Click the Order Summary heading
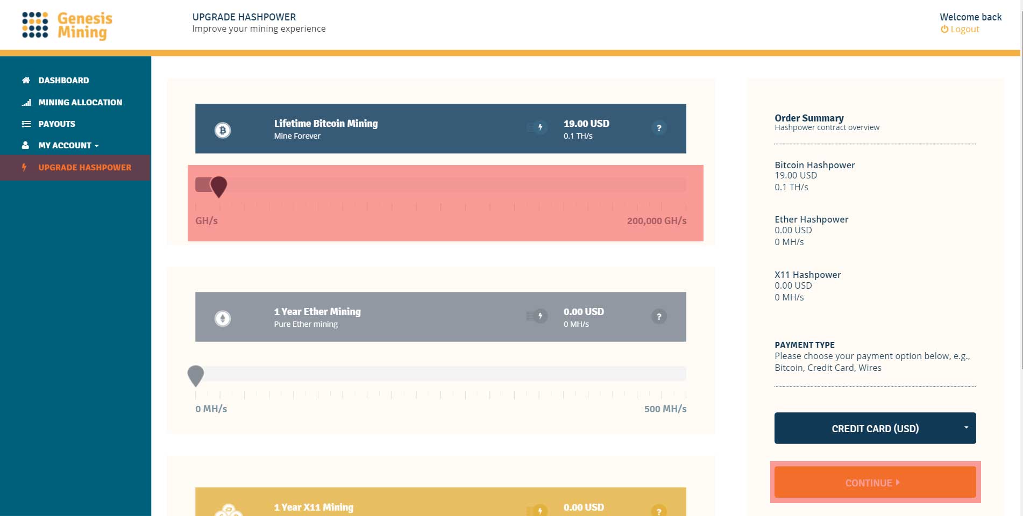The image size is (1023, 516). pyautogui.click(x=809, y=118)
